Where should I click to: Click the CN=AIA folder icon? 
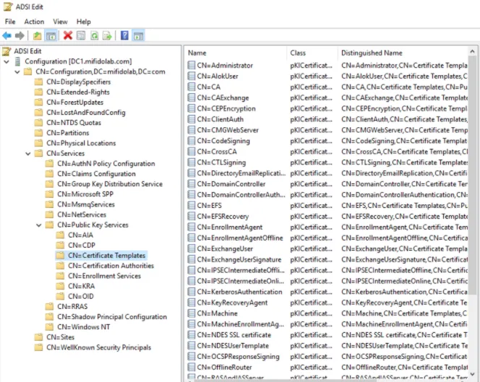tap(60, 235)
